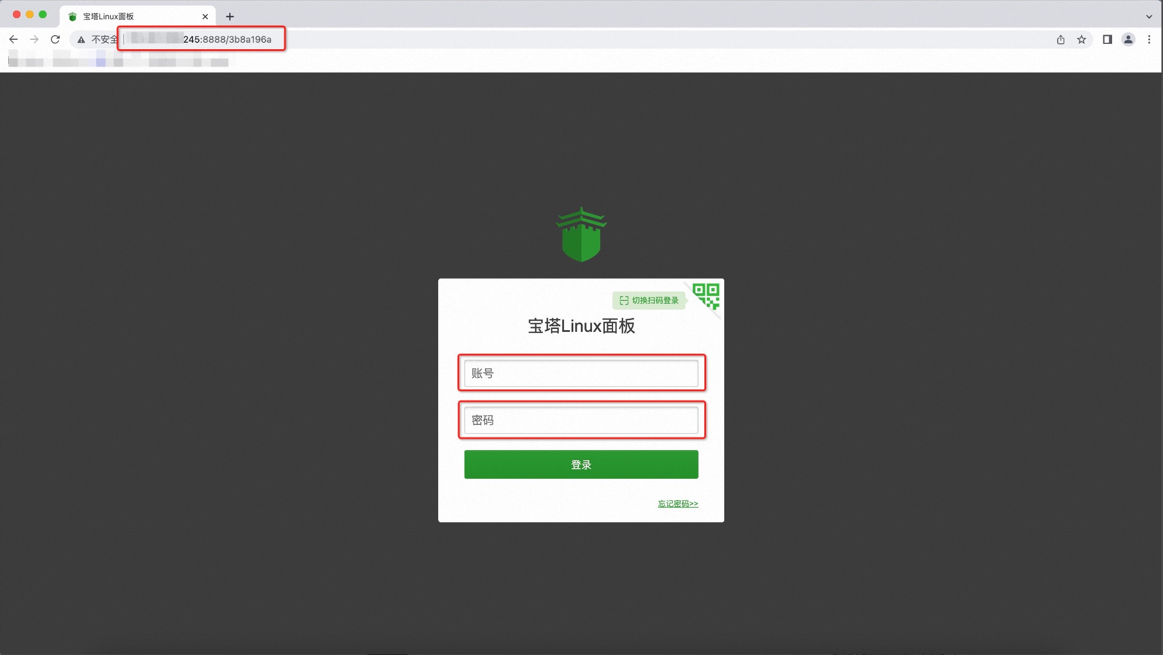1163x655 pixels.
Task: Open the 忘记密码>> link
Action: (677, 503)
